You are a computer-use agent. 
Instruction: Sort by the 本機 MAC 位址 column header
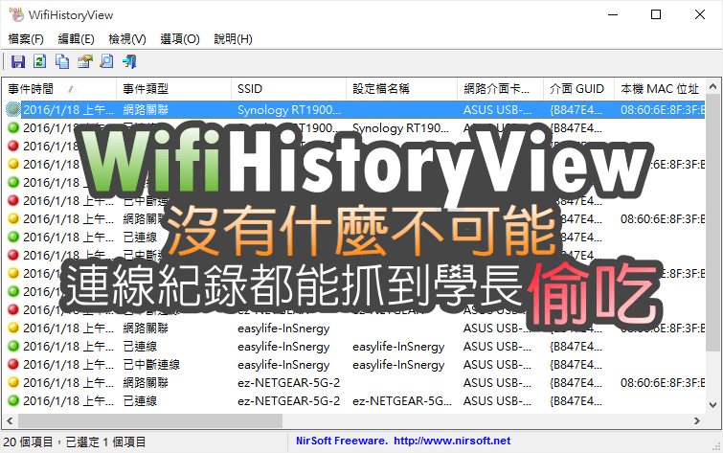coord(660,88)
